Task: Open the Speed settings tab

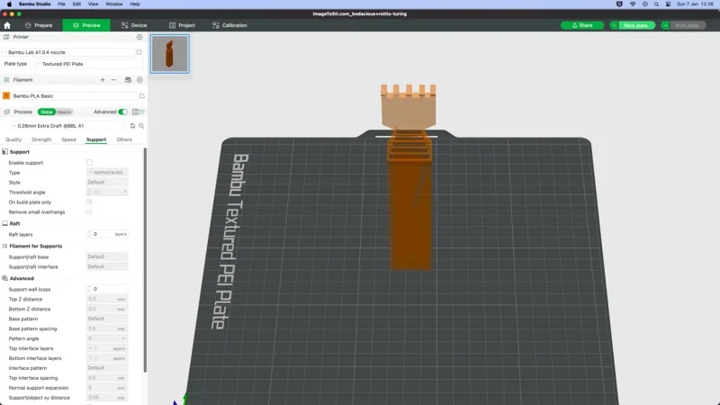Action: click(68, 139)
